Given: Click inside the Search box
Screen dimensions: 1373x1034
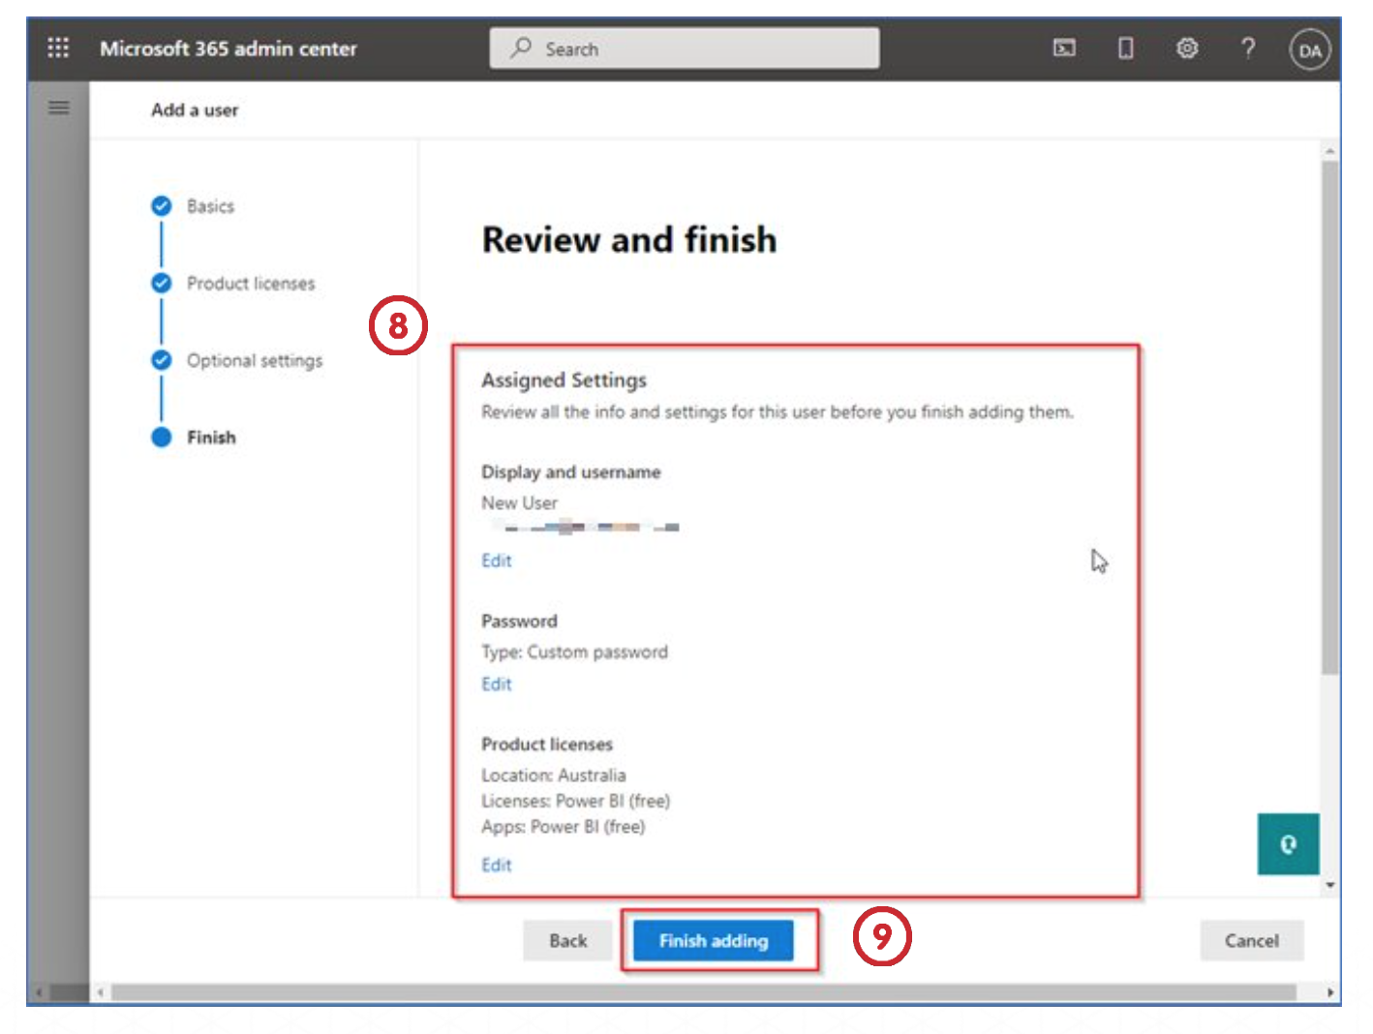Looking at the screenshot, I should [x=685, y=48].
